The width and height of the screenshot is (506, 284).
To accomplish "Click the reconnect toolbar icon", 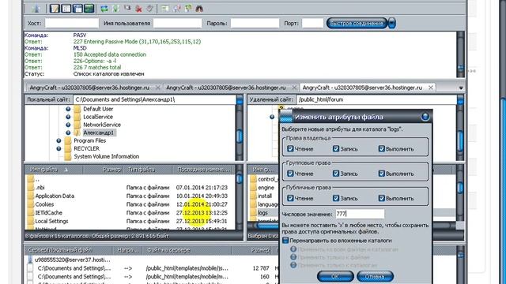I will click(x=149, y=9).
